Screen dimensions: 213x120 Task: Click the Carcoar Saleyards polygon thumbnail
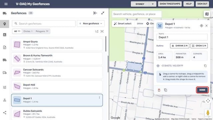click(x=17, y=73)
